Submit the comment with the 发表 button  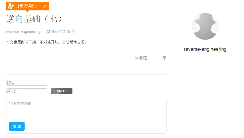17,126
